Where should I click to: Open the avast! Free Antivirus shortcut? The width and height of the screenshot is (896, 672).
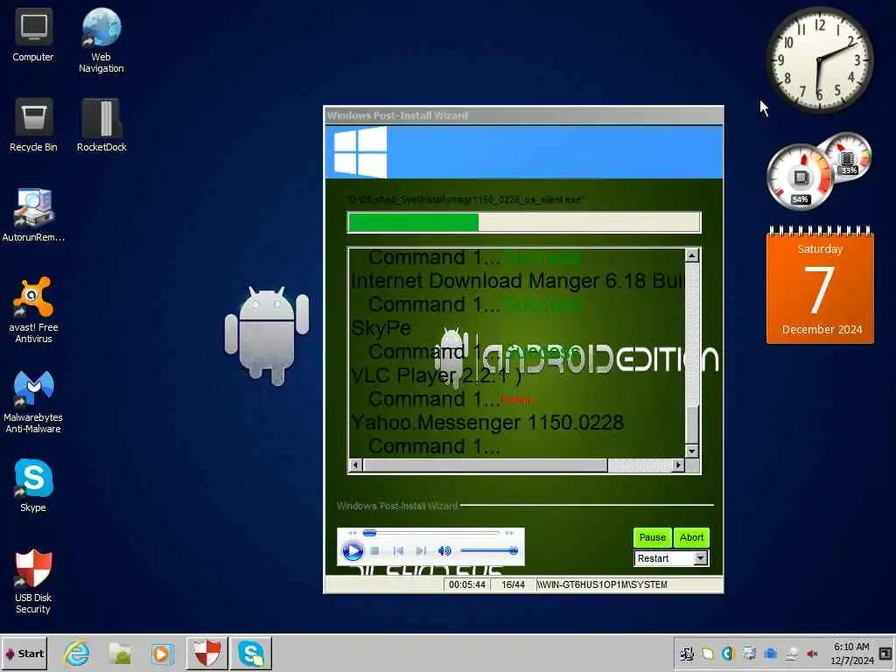pyautogui.click(x=33, y=311)
